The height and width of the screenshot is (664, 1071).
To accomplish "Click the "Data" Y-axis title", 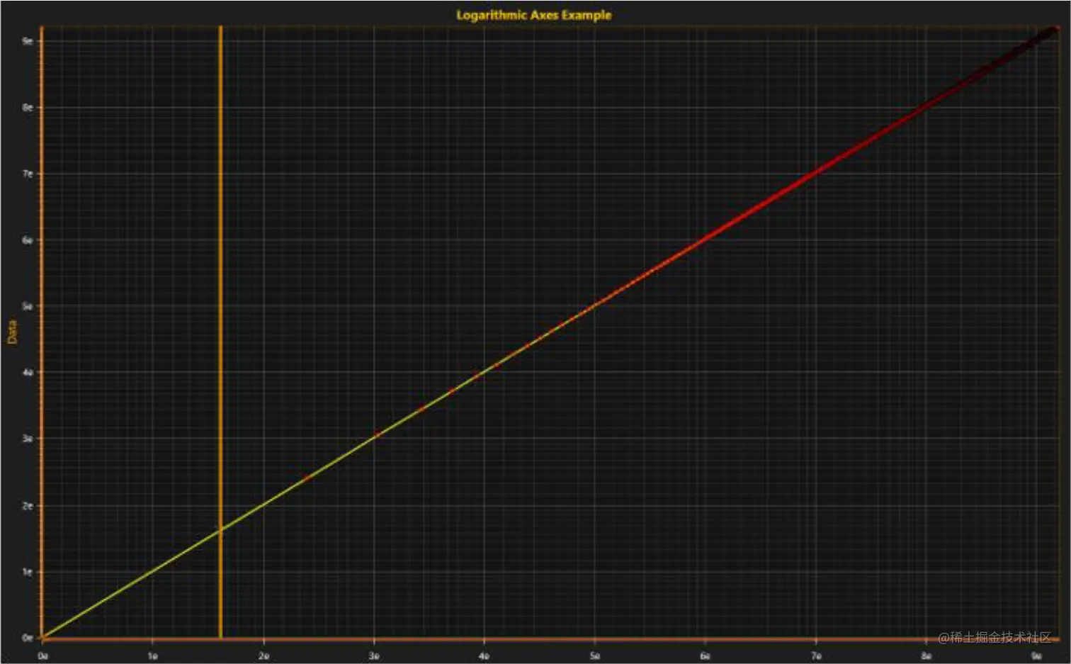I will click(11, 332).
